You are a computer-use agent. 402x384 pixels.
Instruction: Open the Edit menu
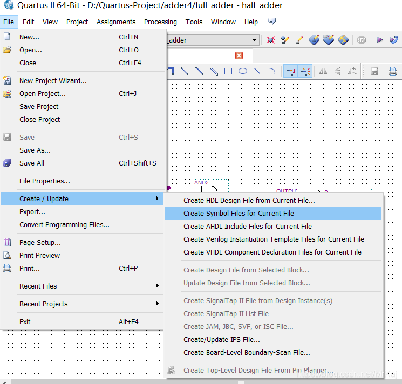(x=28, y=22)
